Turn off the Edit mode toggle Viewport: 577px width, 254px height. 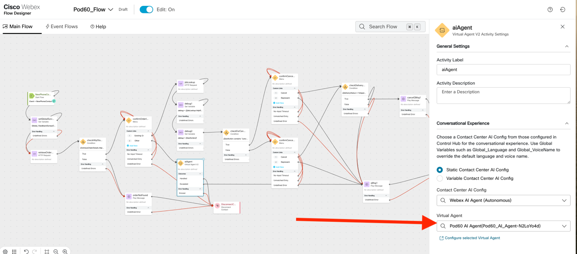146,10
